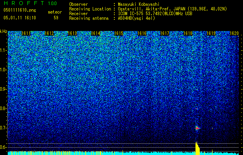Click the 1619 time marker
243x155 pixels.
click(211, 33)
